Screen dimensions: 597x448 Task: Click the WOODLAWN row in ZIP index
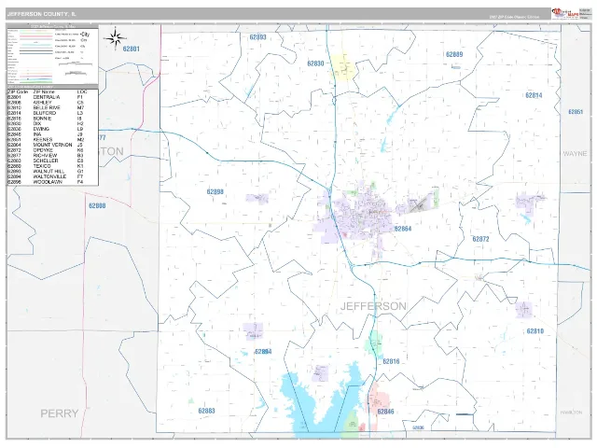tap(52, 182)
